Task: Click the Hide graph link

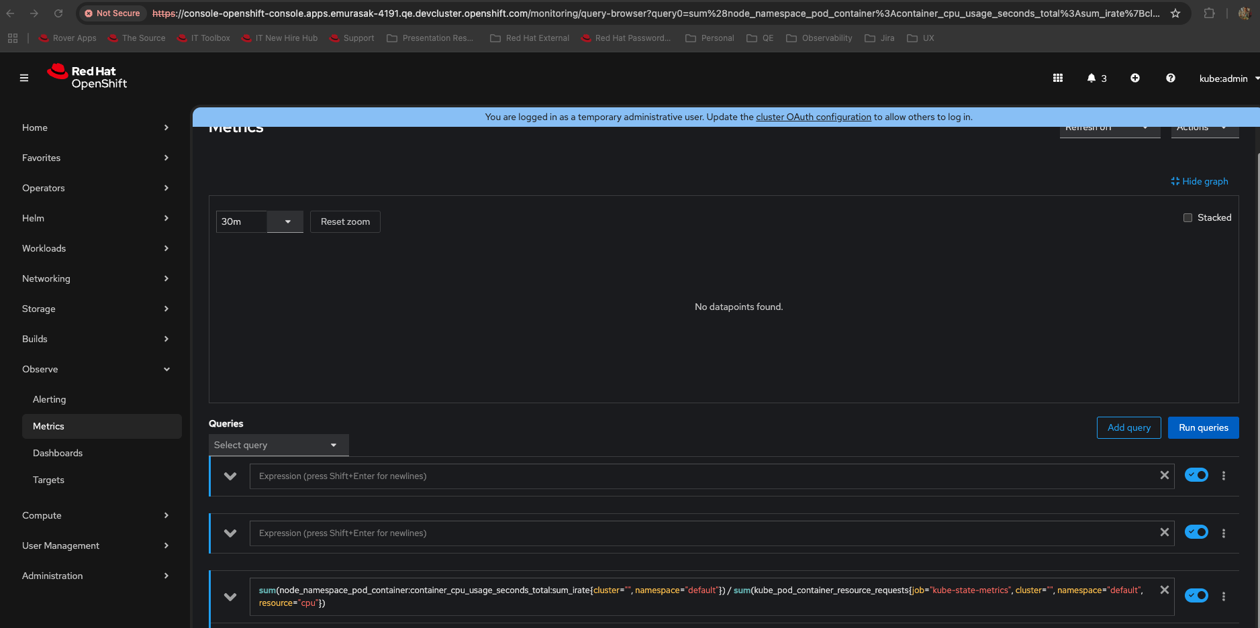Action: click(1200, 181)
